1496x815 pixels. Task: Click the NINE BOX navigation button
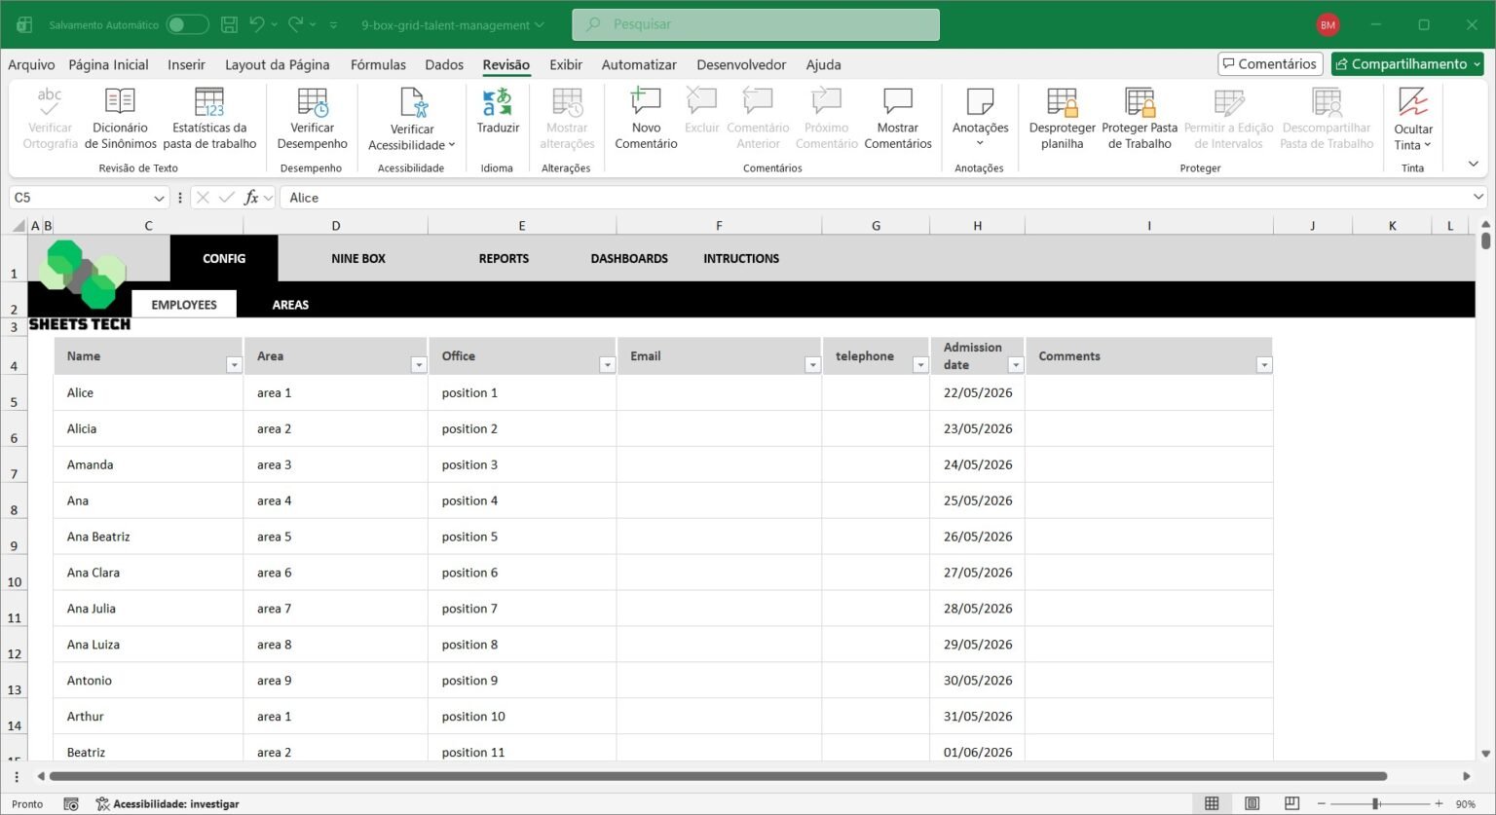[358, 258]
